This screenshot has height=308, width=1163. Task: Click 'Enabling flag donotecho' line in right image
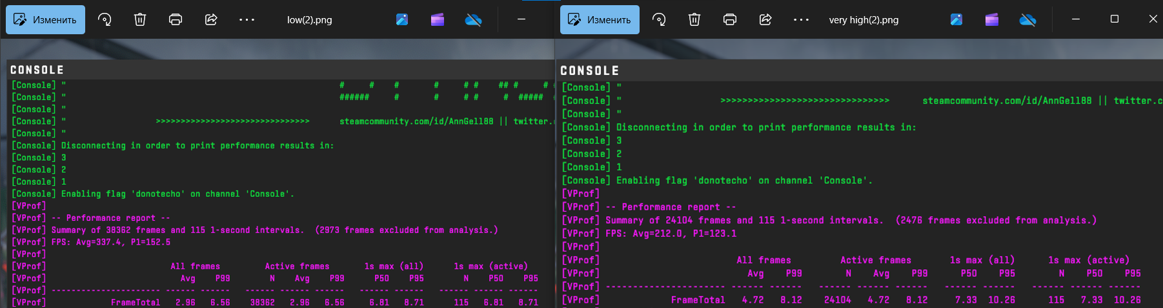click(744, 180)
